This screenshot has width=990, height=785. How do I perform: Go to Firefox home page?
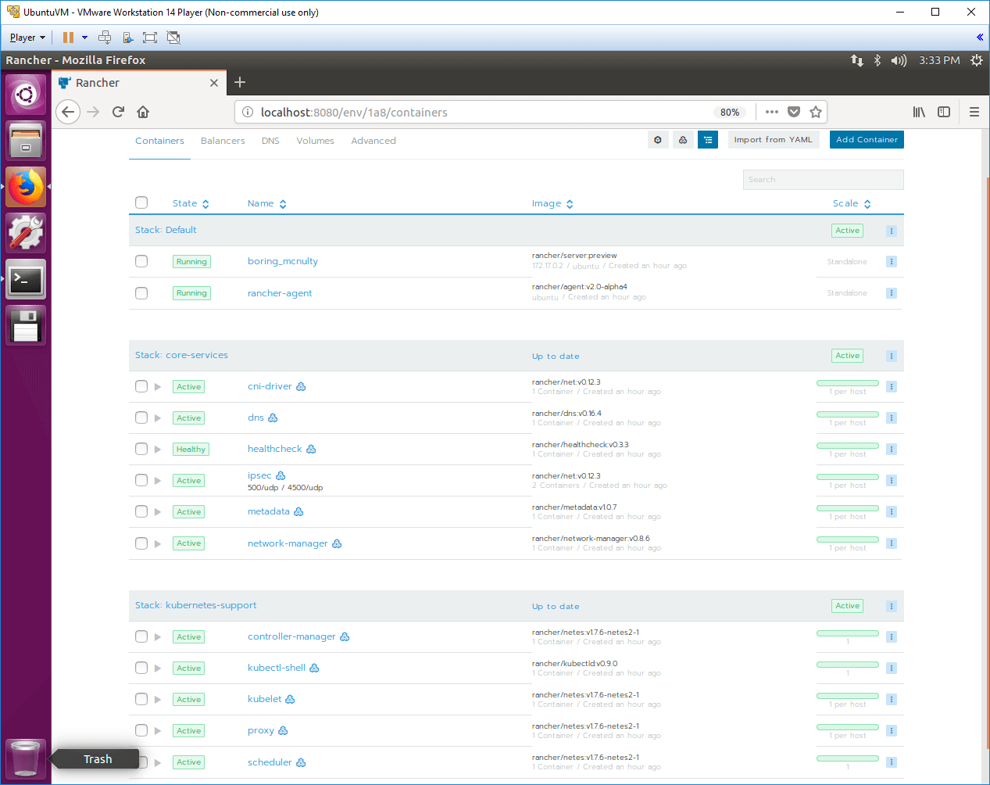pyautogui.click(x=143, y=112)
